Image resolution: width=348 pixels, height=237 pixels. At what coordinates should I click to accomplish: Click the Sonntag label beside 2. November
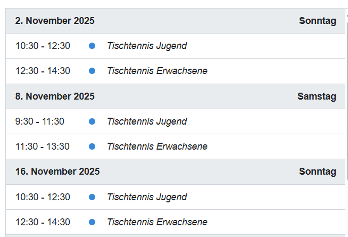pos(318,21)
